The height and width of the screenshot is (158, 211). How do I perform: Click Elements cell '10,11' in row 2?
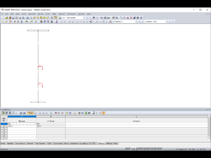(x=22, y=126)
